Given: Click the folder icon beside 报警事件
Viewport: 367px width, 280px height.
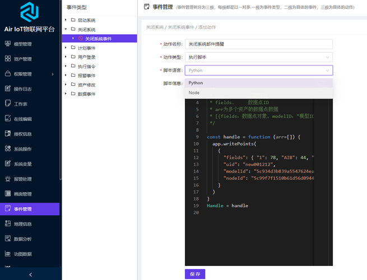Looking at the screenshot, I should point(73,76).
